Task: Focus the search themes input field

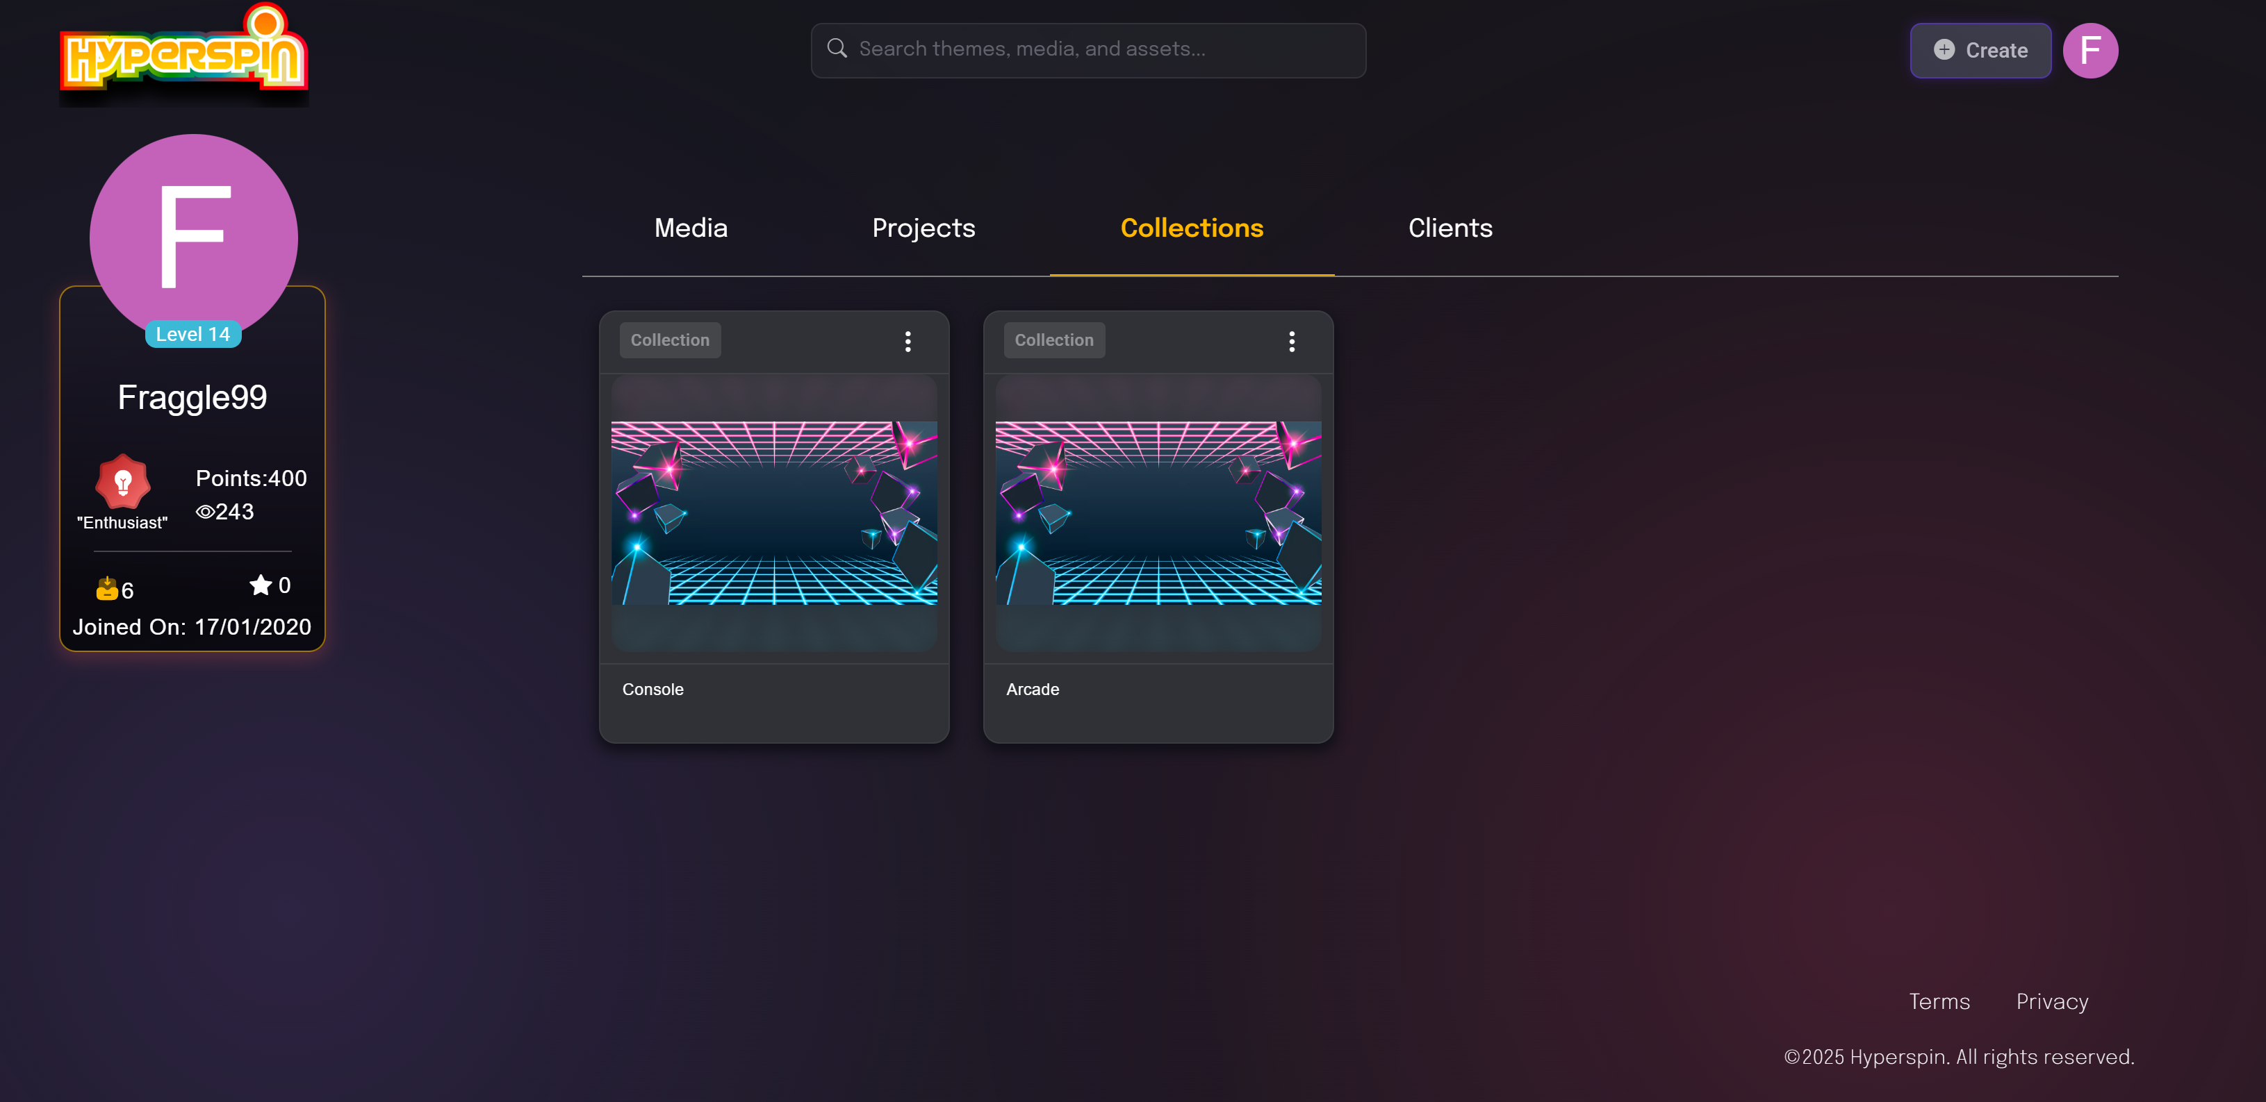Action: click(x=1099, y=49)
